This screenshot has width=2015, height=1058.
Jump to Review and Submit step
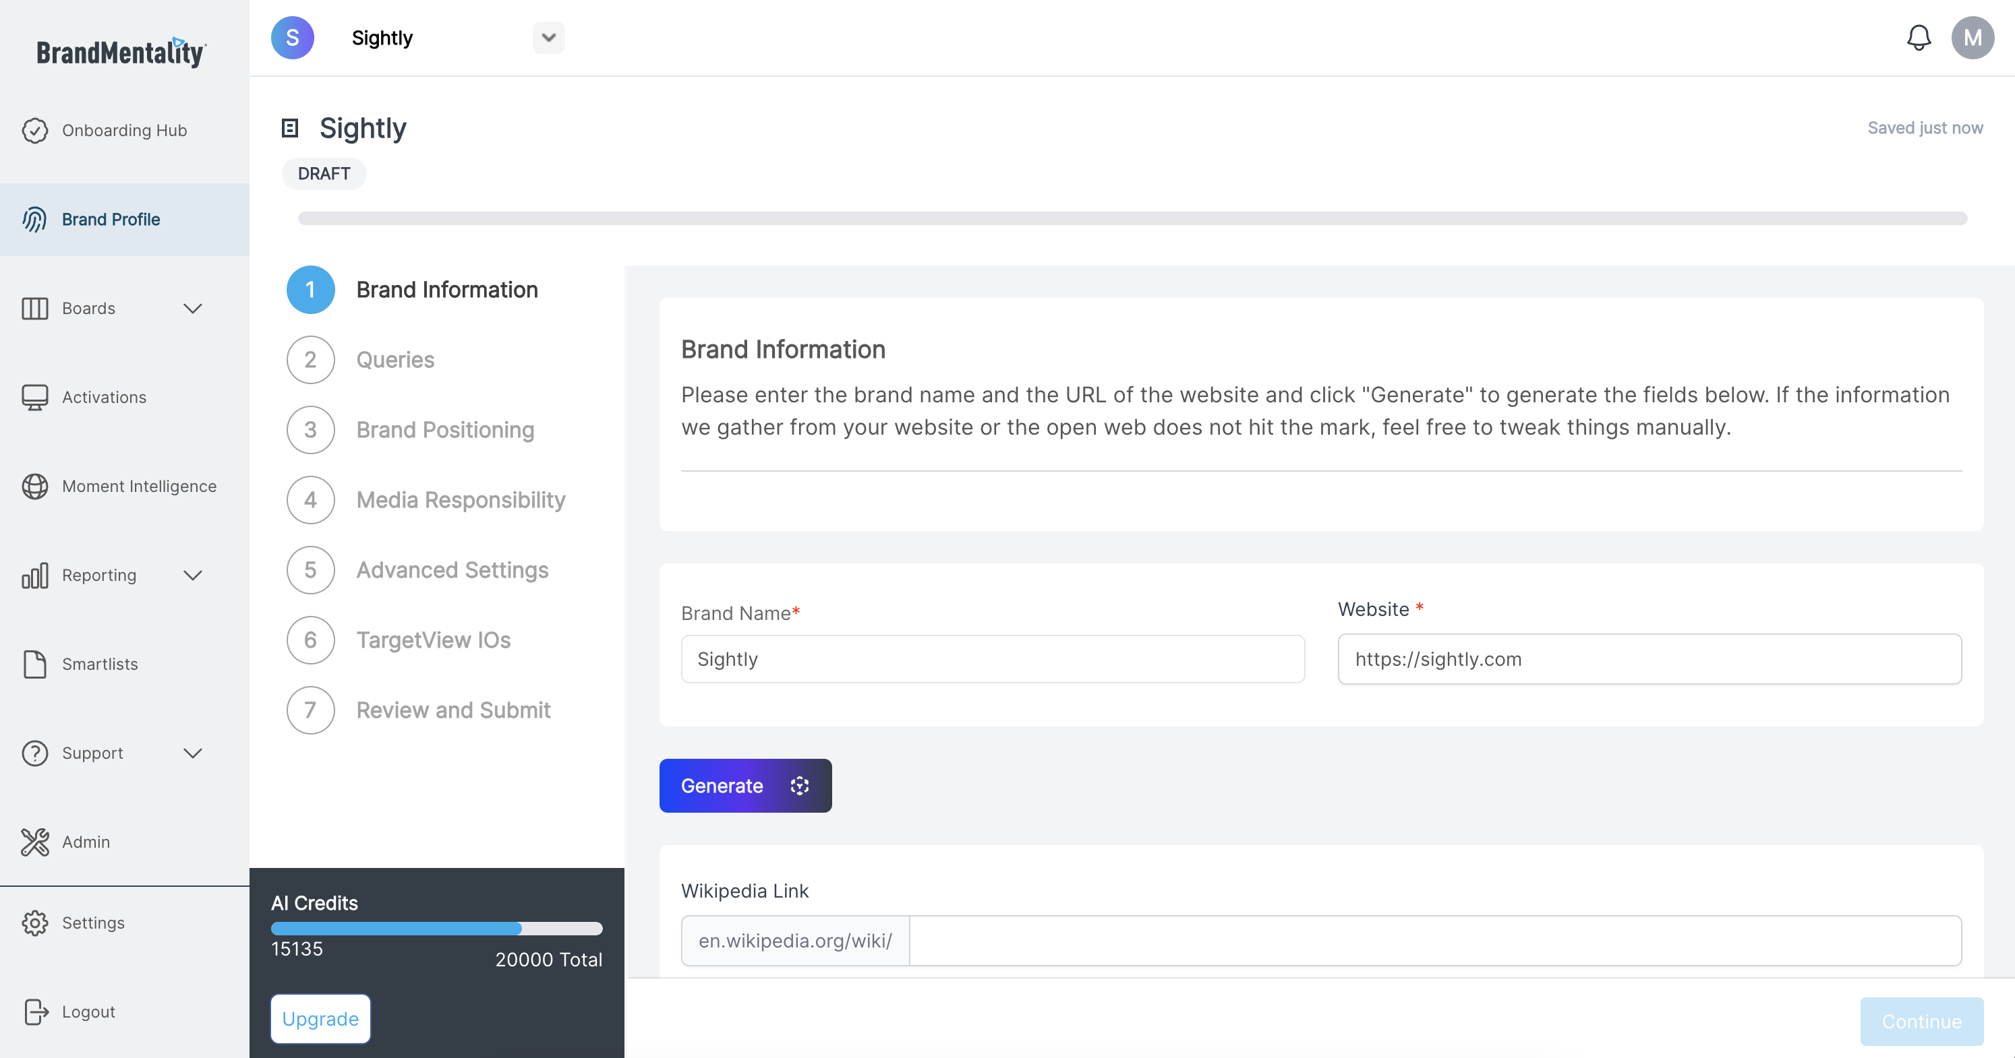[x=453, y=710]
